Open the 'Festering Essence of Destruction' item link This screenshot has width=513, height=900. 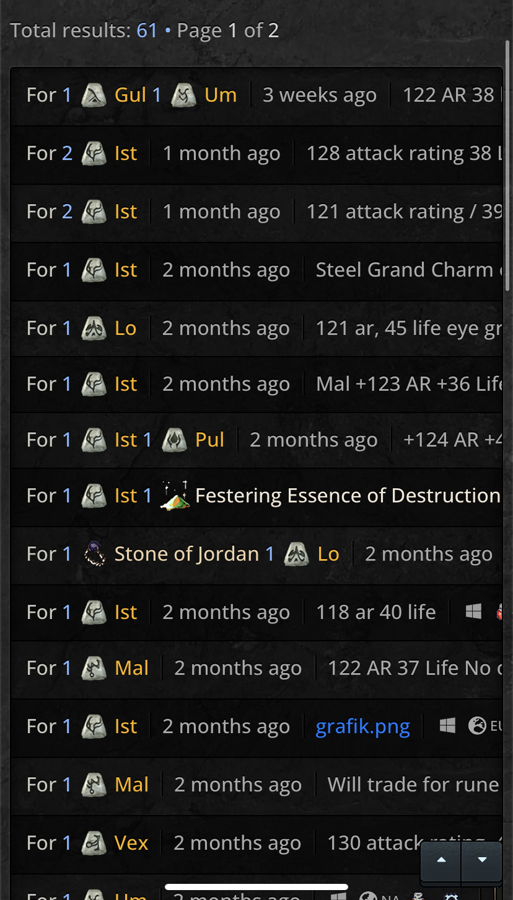(348, 496)
